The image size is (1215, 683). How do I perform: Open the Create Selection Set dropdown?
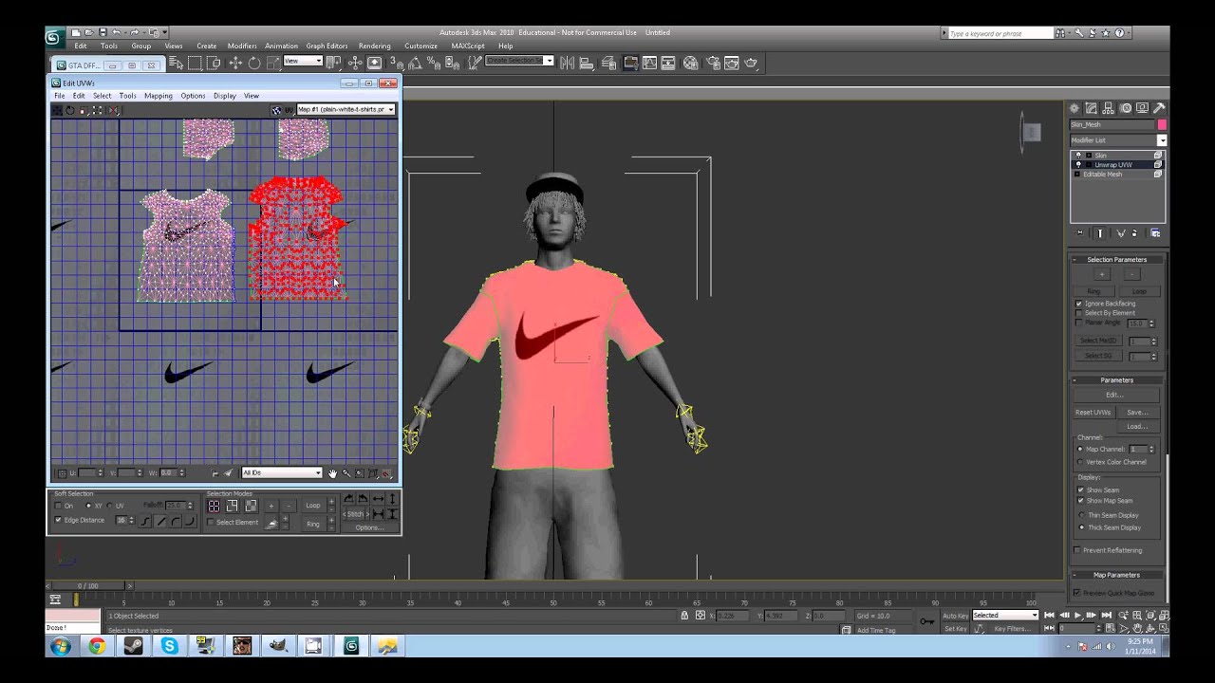pos(519,61)
